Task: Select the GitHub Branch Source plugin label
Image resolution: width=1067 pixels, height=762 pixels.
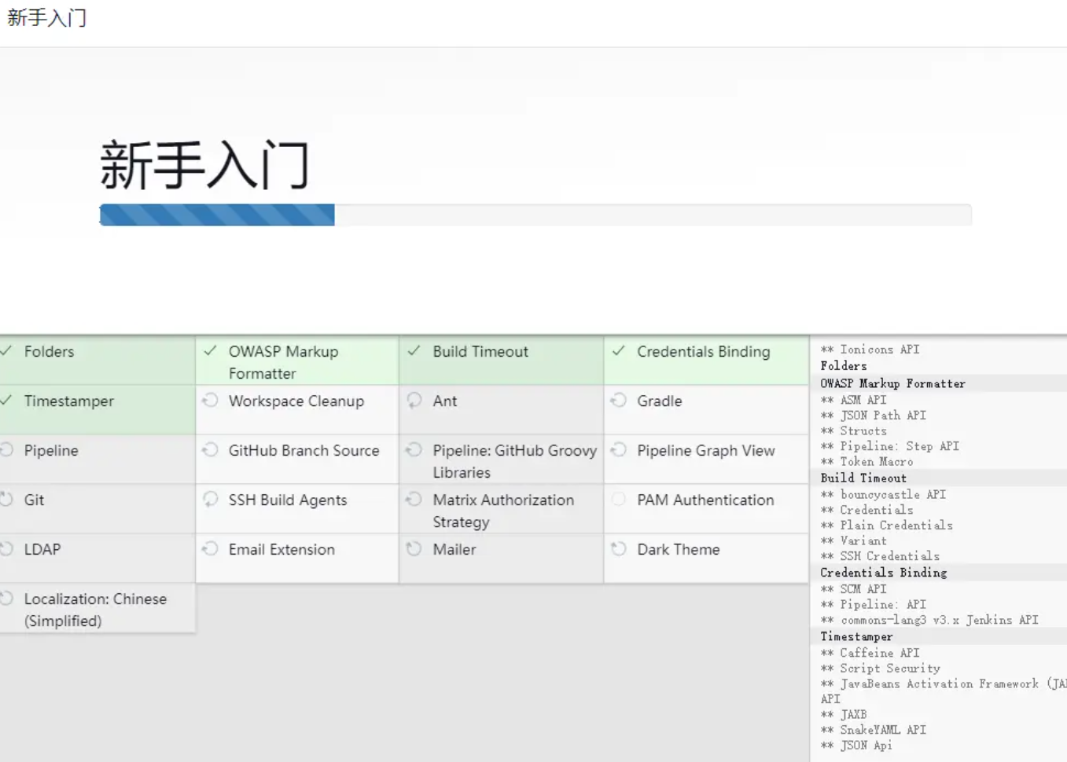Action: tap(304, 450)
